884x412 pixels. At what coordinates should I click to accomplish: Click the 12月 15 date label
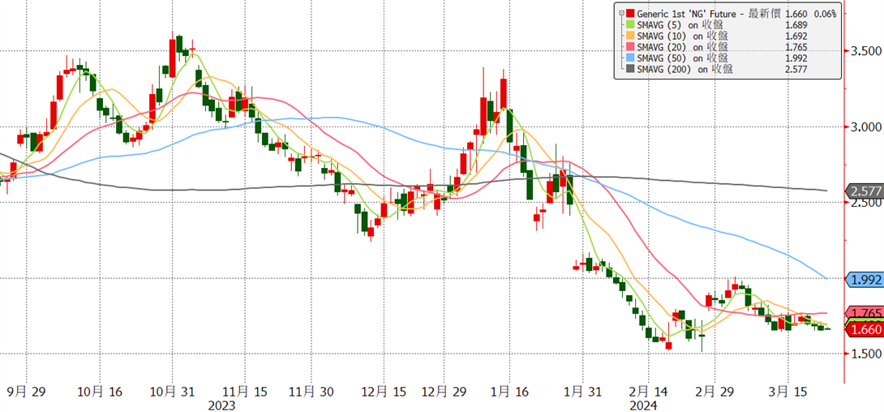[x=382, y=391]
